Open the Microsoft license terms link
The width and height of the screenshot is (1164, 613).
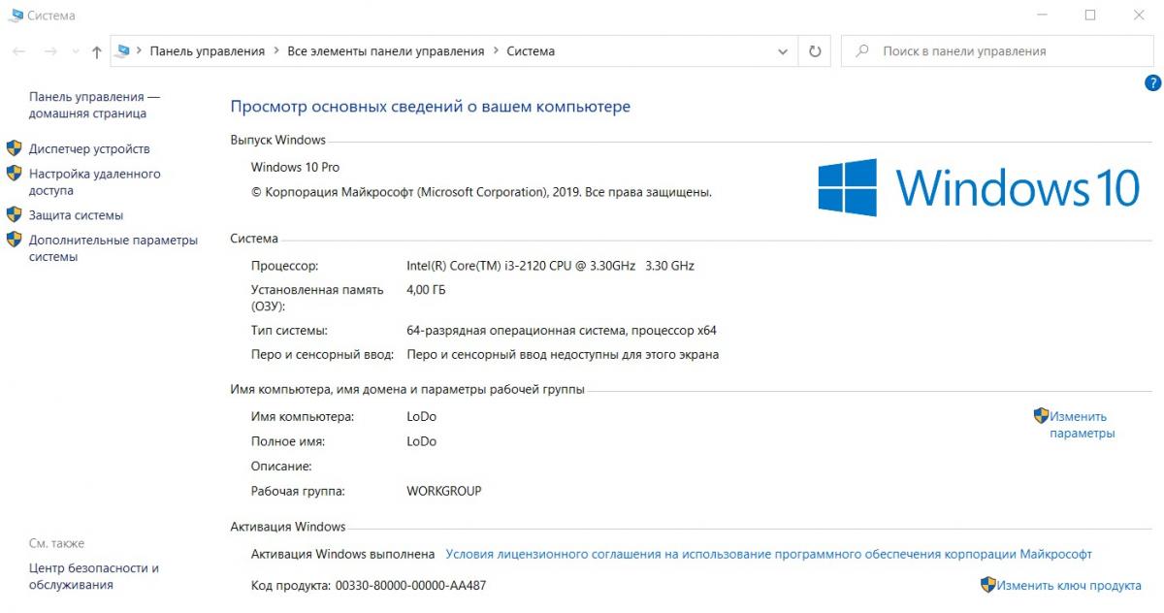pyautogui.click(x=768, y=555)
